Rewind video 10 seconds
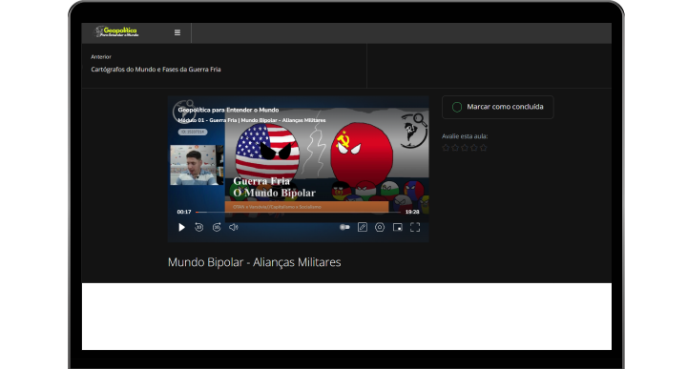Screen dimensions: 687x369 pyautogui.click(x=198, y=227)
